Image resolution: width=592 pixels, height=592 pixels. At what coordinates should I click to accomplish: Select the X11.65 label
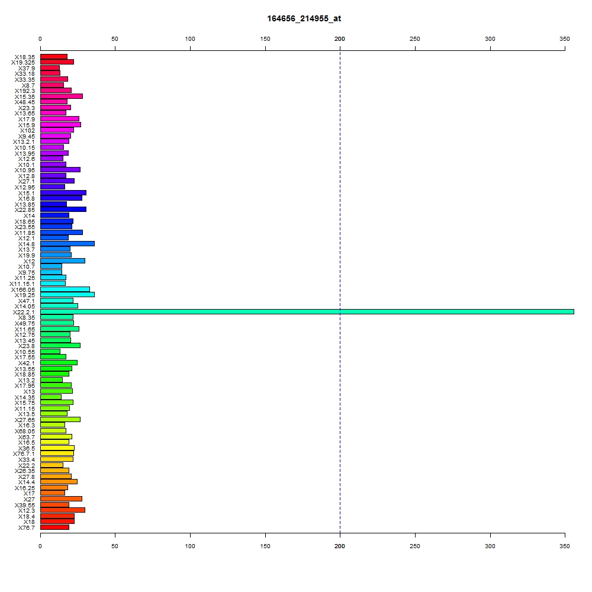25,330
